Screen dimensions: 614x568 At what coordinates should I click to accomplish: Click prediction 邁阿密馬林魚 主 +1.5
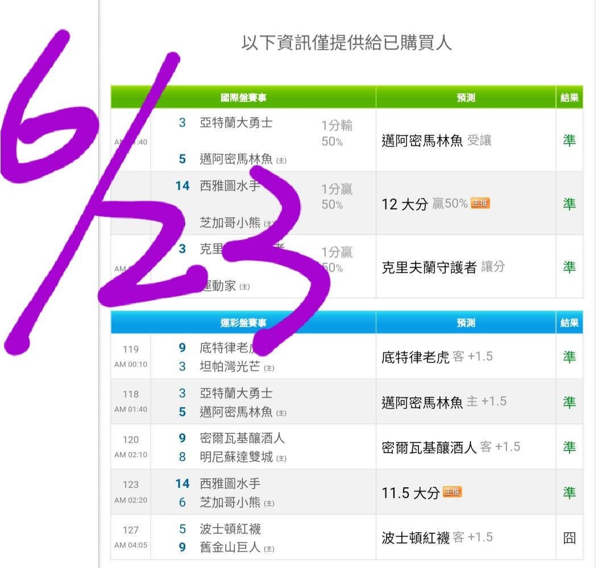tap(444, 402)
